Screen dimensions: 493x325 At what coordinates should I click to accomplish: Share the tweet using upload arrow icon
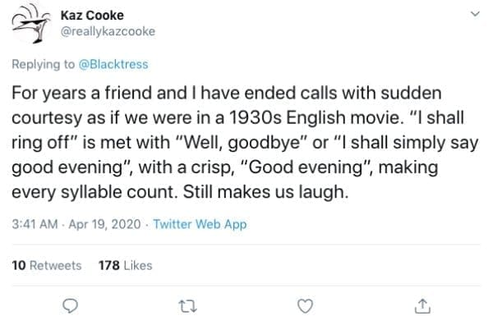pos(422,306)
